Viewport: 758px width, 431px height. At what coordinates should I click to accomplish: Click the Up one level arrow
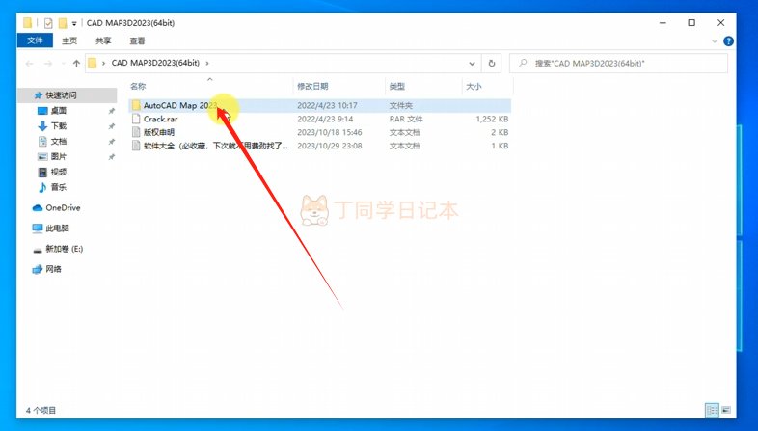pos(76,64)
